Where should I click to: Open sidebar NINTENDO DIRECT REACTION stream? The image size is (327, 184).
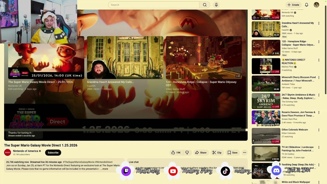294,61
